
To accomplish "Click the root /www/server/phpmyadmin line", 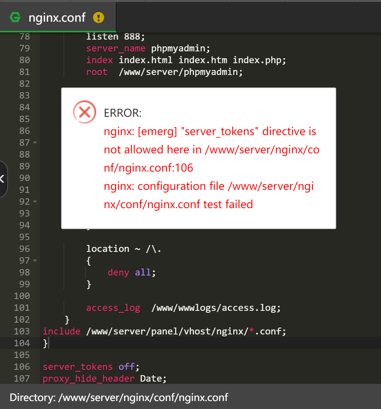I will tap(164, 72).
